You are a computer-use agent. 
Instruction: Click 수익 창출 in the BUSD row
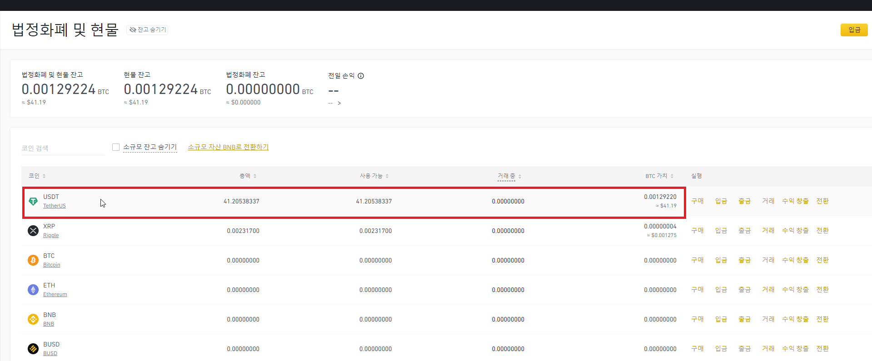tap(795, 349)
